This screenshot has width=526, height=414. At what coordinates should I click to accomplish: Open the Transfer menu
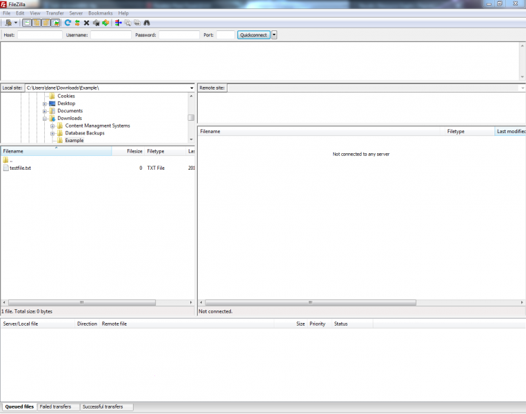pyautogui.click(x=55, y=13)
